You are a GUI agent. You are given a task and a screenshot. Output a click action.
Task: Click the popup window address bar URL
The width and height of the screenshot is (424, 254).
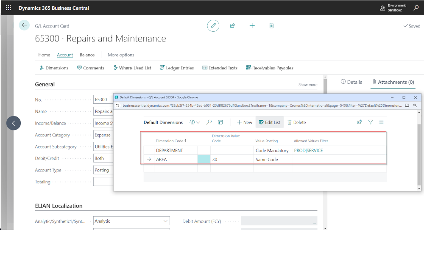pyautogui.click(x=262, y=105)
